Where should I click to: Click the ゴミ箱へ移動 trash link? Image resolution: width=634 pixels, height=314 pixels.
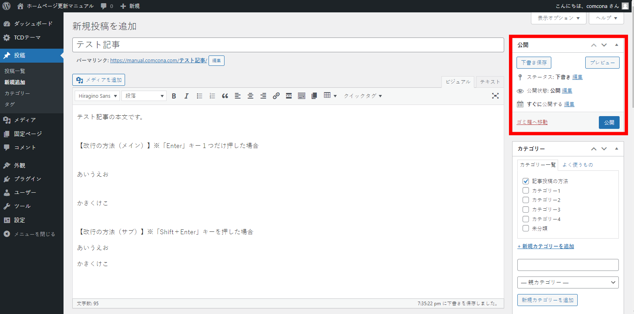pos(532,122)
